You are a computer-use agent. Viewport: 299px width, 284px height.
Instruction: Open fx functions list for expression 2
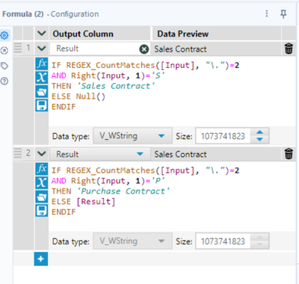pos(41,169)
